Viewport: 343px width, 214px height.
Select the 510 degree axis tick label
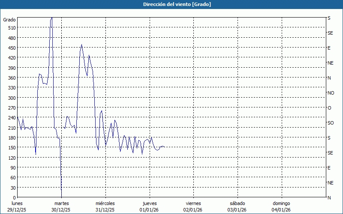tap(11, 28)
